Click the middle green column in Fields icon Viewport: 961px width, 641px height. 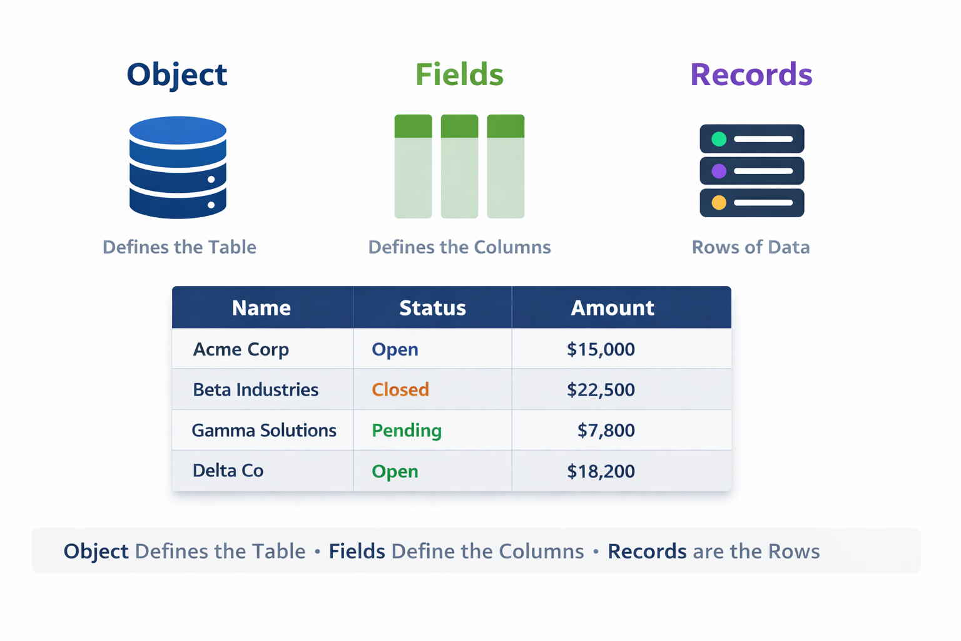tap(459, 167)
